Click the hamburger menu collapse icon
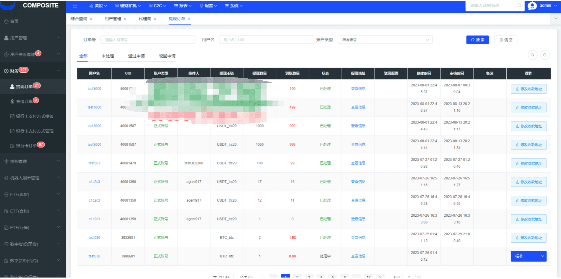The image size is (561, 279). point(75,6)
